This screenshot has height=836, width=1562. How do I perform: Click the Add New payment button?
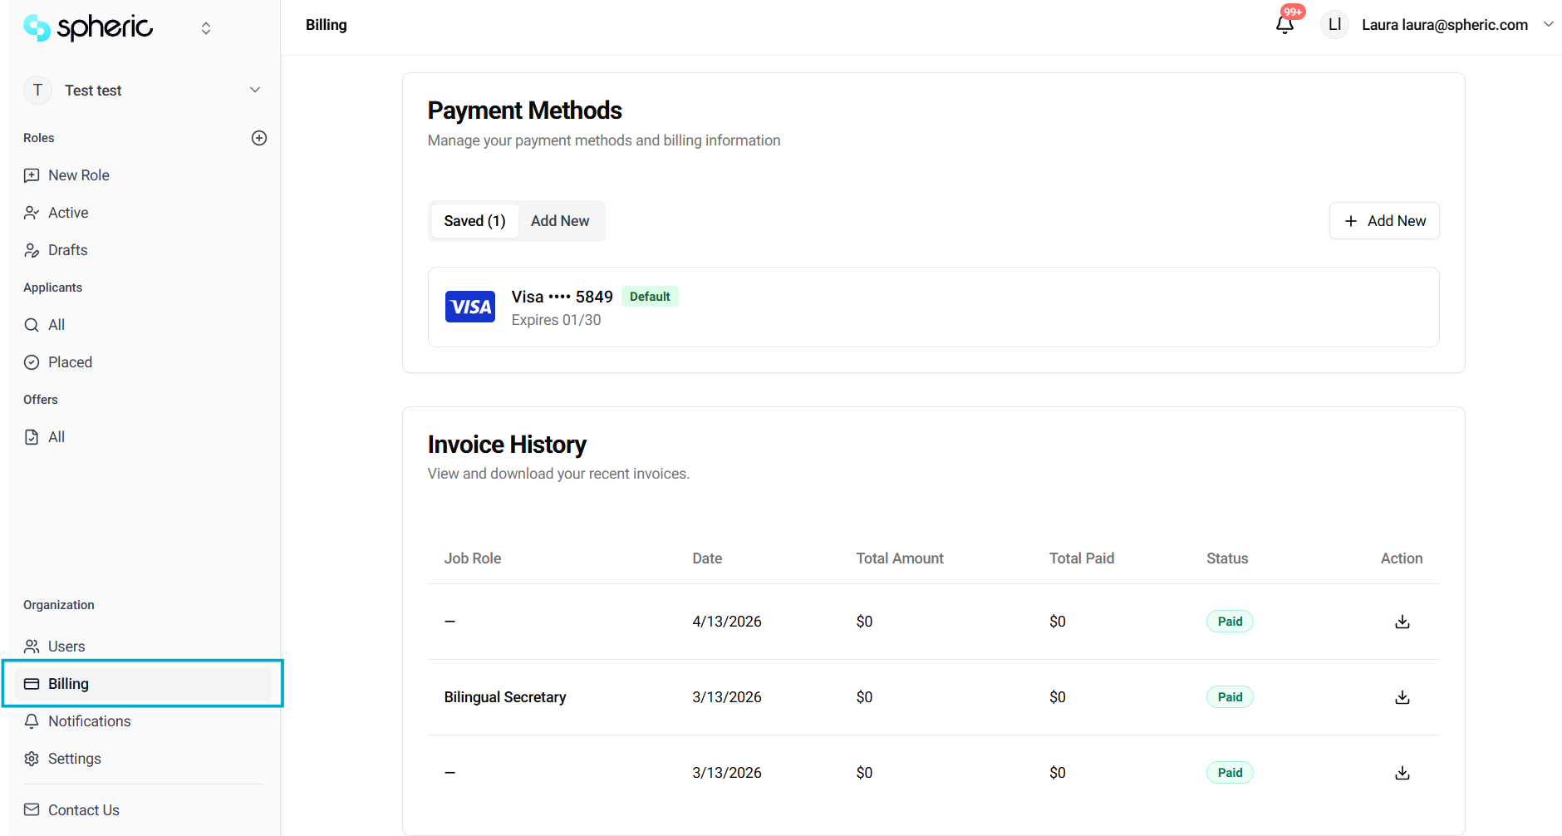1384,221
